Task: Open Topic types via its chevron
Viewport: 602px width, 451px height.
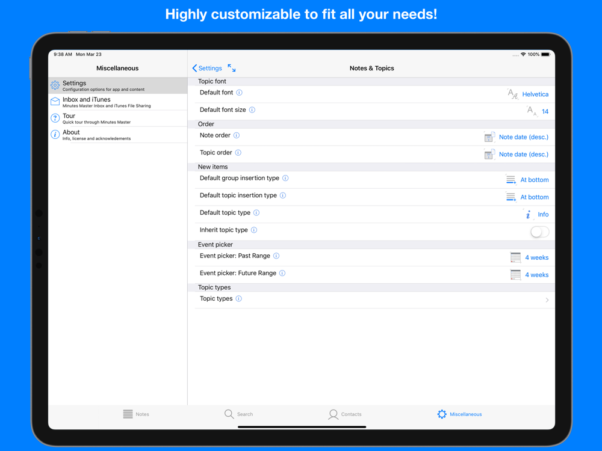Action: [547, 300]
